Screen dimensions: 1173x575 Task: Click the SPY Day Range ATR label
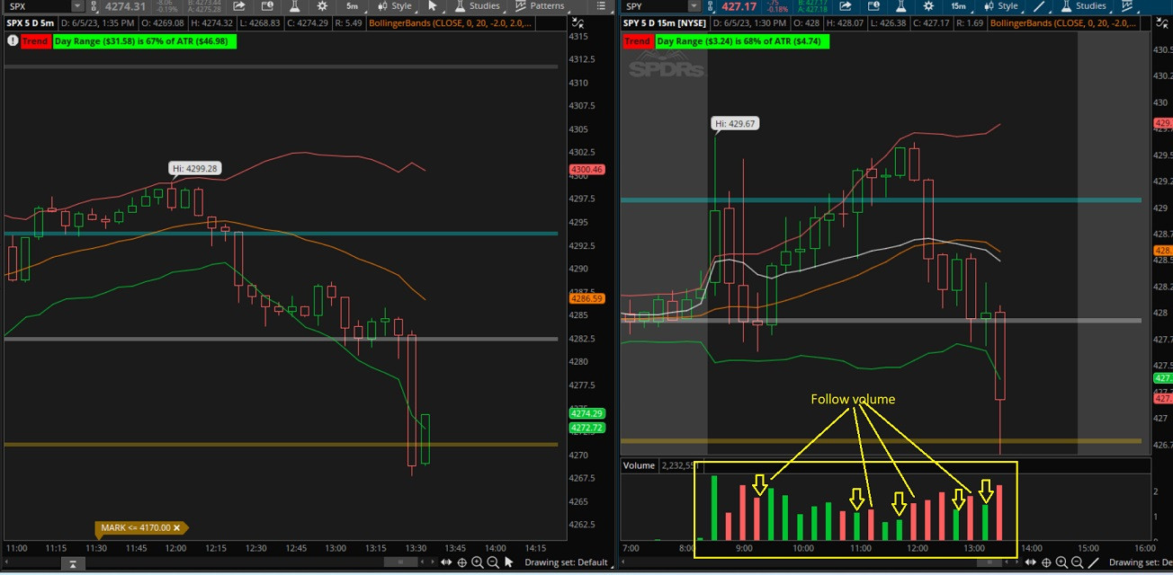pyautogui.click(x=743, y=41)
